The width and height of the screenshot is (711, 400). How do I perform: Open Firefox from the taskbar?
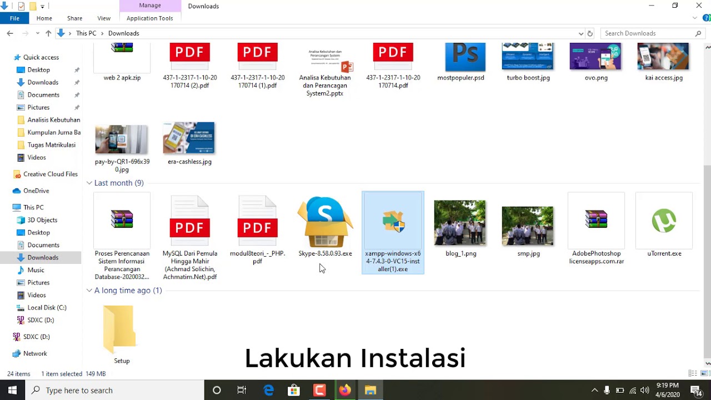(345, 390)
